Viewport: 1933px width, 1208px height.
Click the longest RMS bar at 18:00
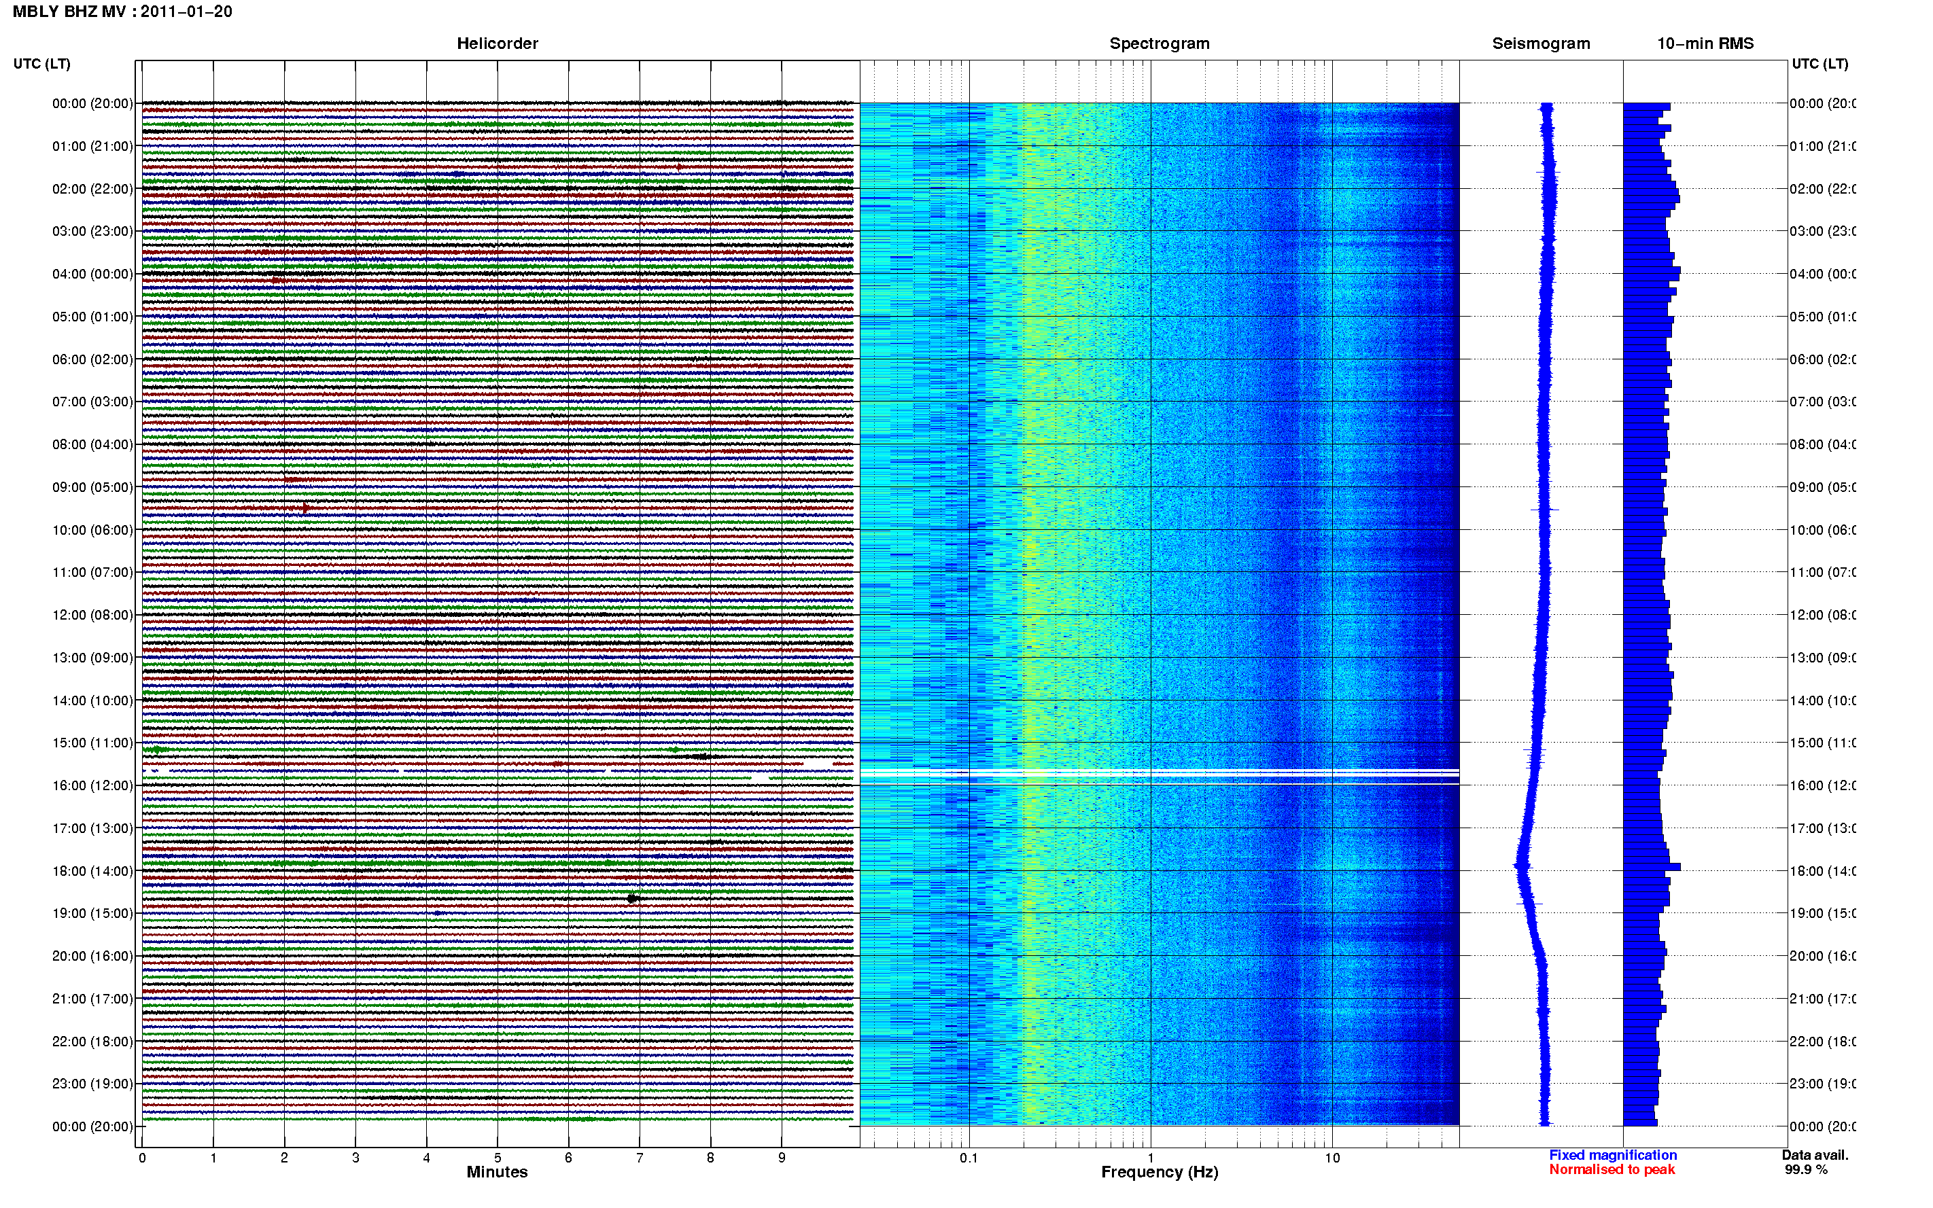(1652, 867)
